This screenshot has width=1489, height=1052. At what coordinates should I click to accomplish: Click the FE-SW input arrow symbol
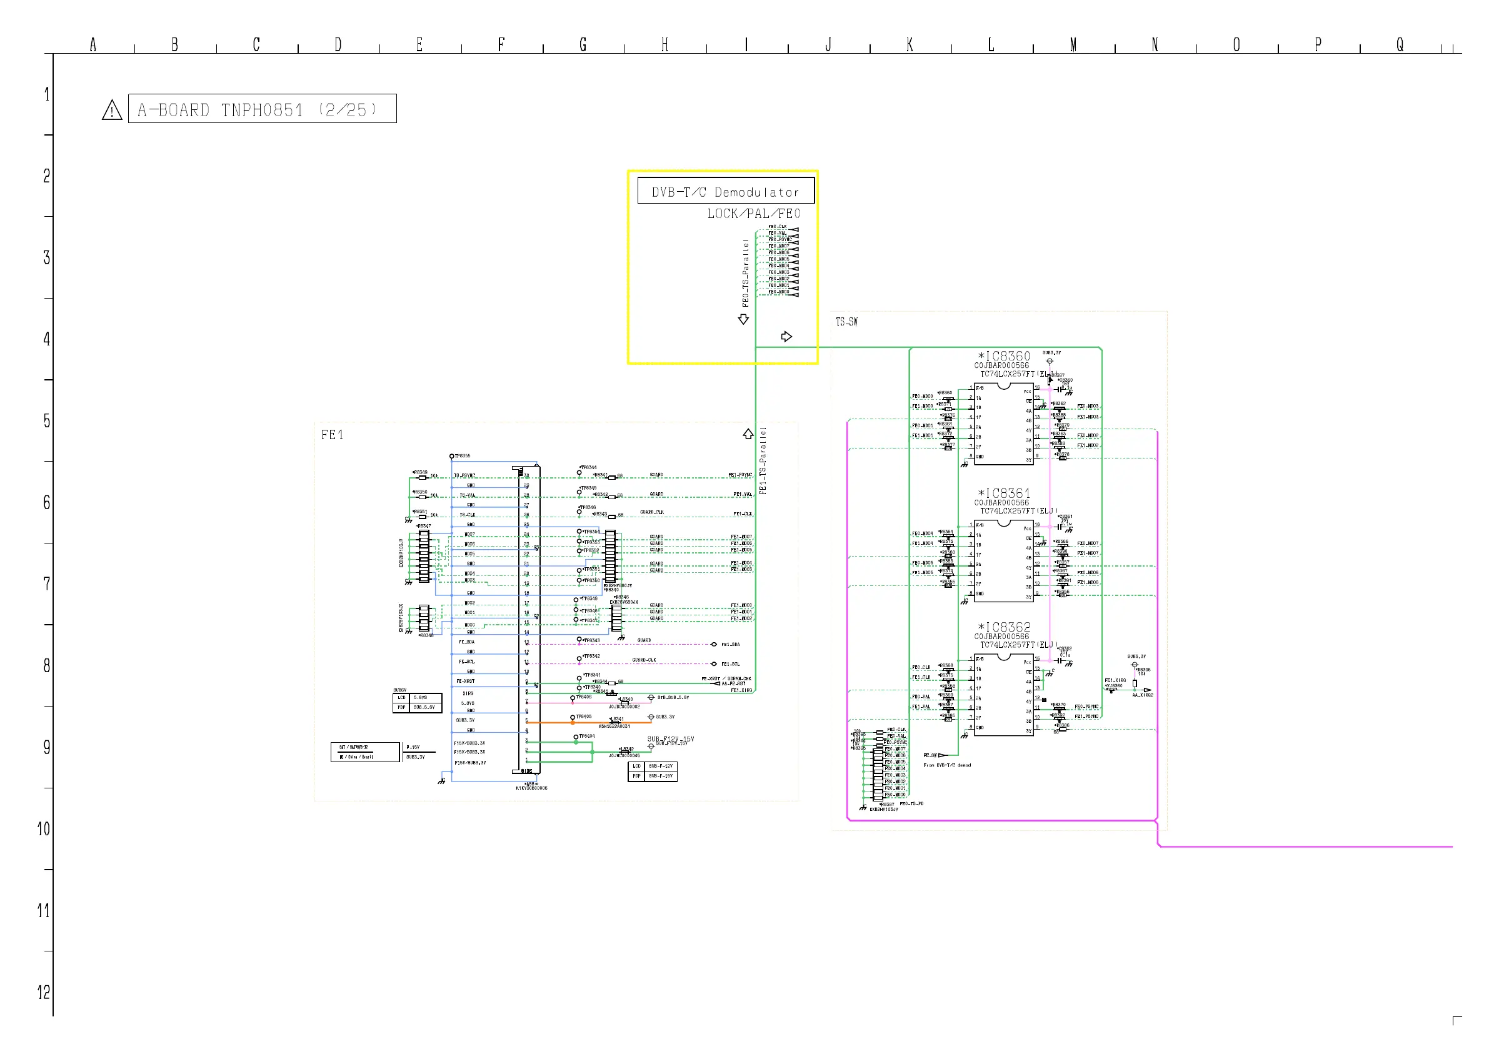coord(942,755)
